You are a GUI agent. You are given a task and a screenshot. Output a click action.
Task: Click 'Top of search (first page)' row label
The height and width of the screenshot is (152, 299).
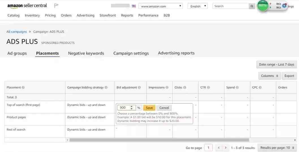(x=23, y=105)
